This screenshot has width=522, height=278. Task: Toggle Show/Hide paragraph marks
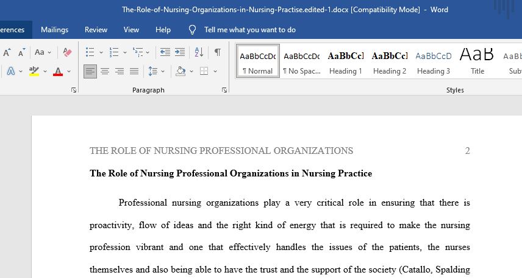[x=217, y=52]
